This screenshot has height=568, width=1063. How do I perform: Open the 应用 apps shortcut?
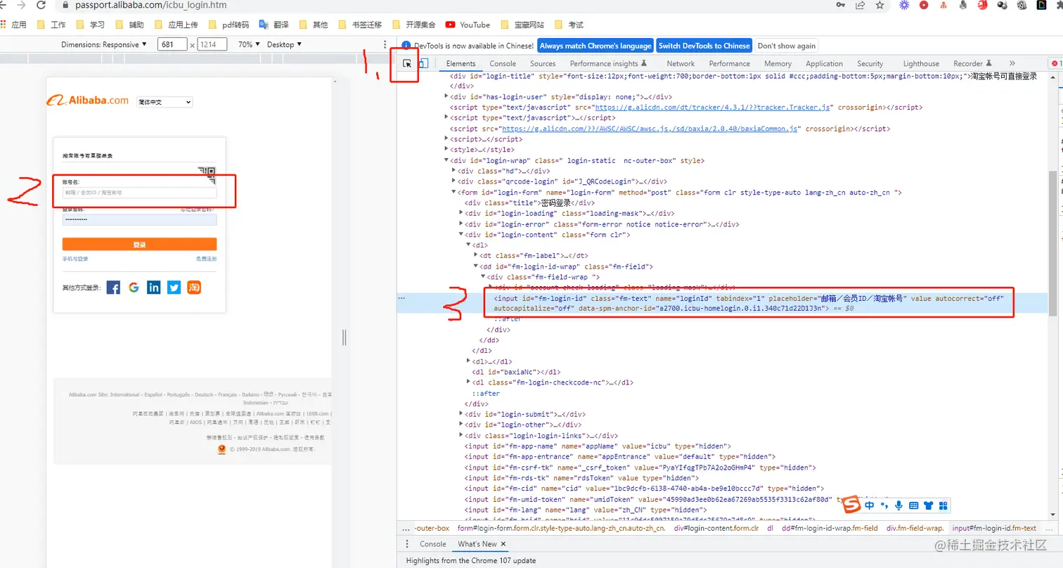(x=13, y=25)
